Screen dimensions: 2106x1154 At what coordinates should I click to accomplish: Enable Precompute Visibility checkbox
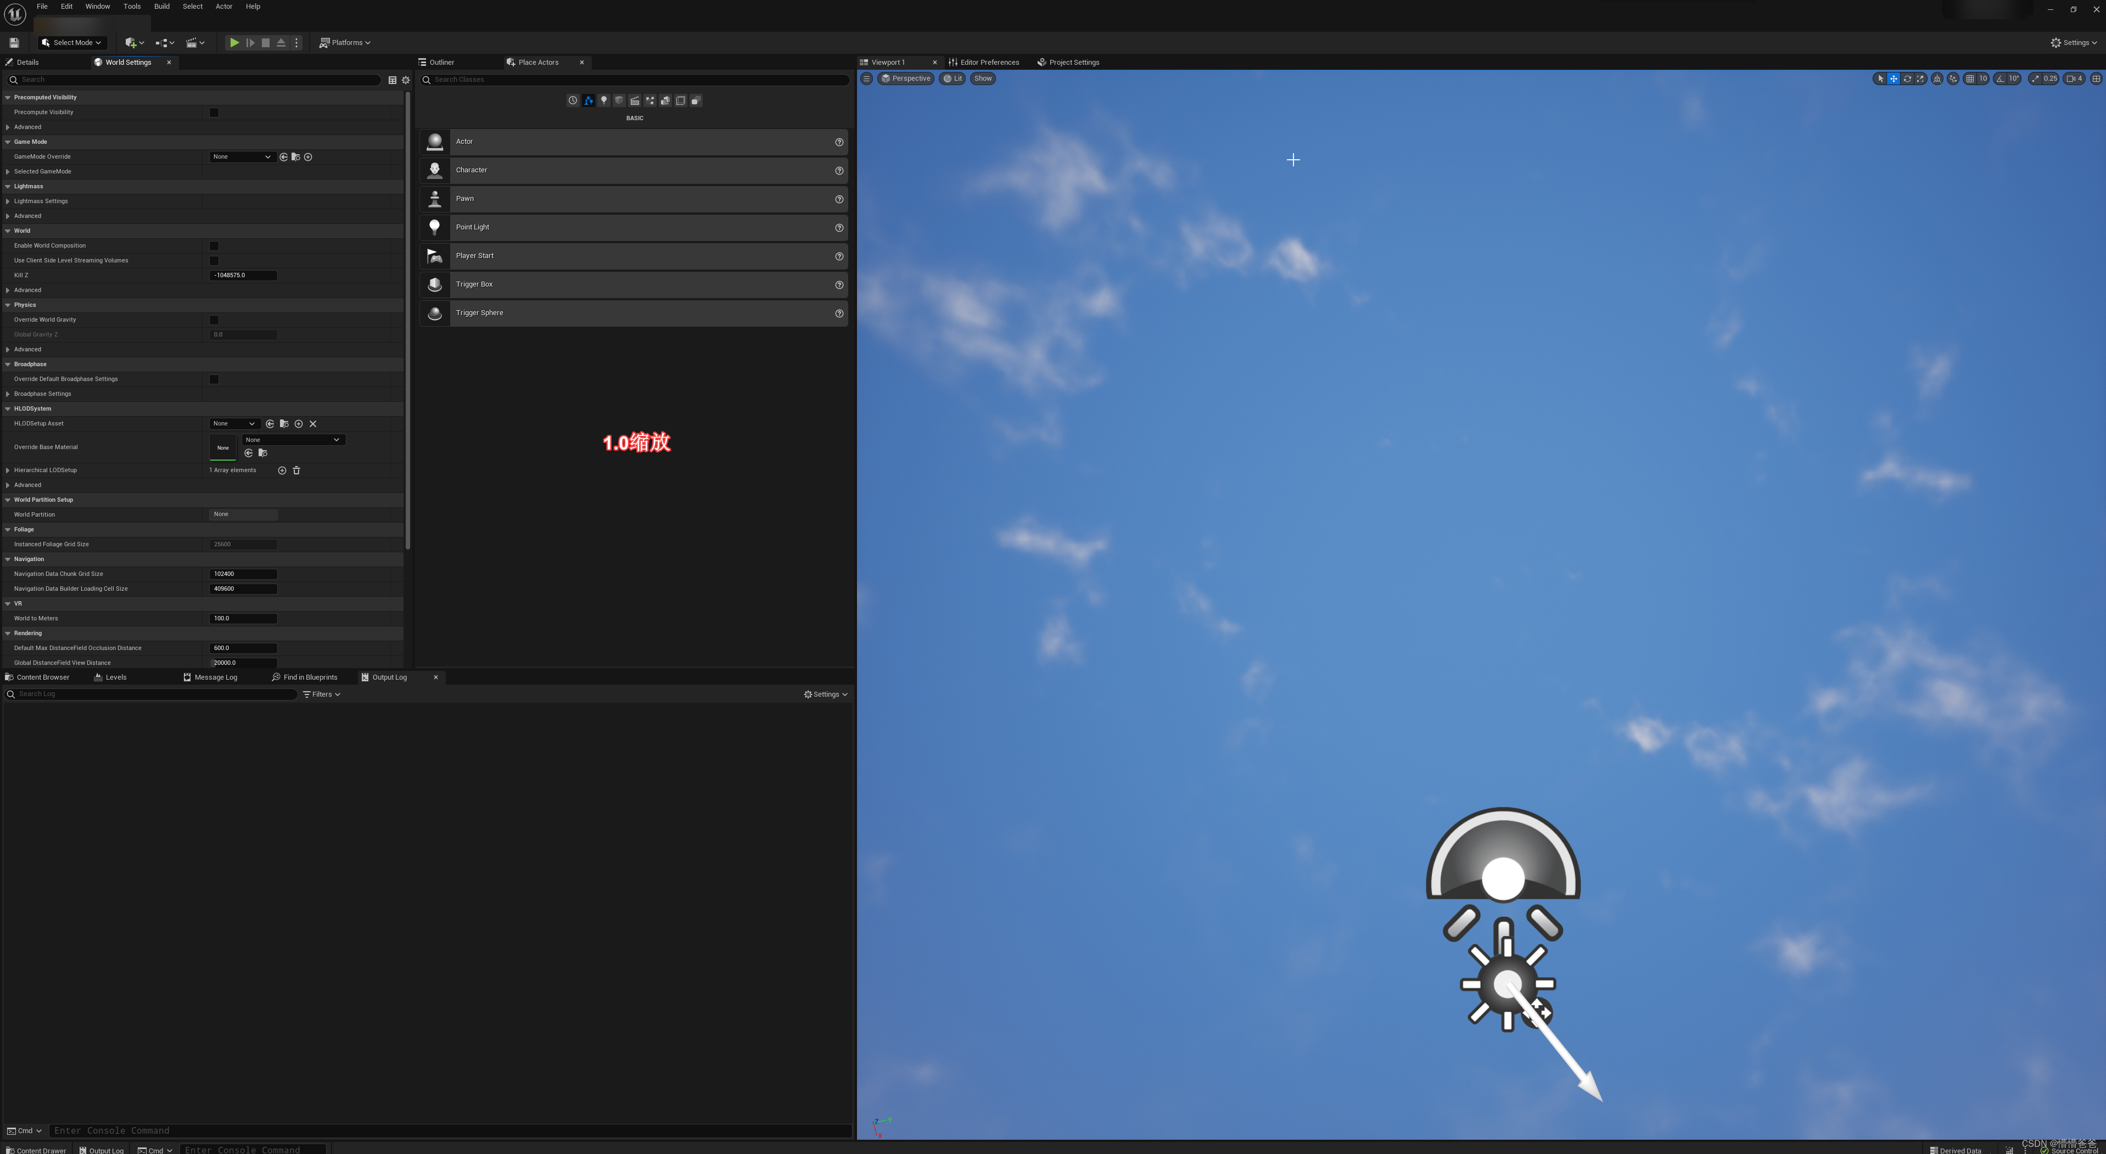pyautogui.click(x=214, y=112)
